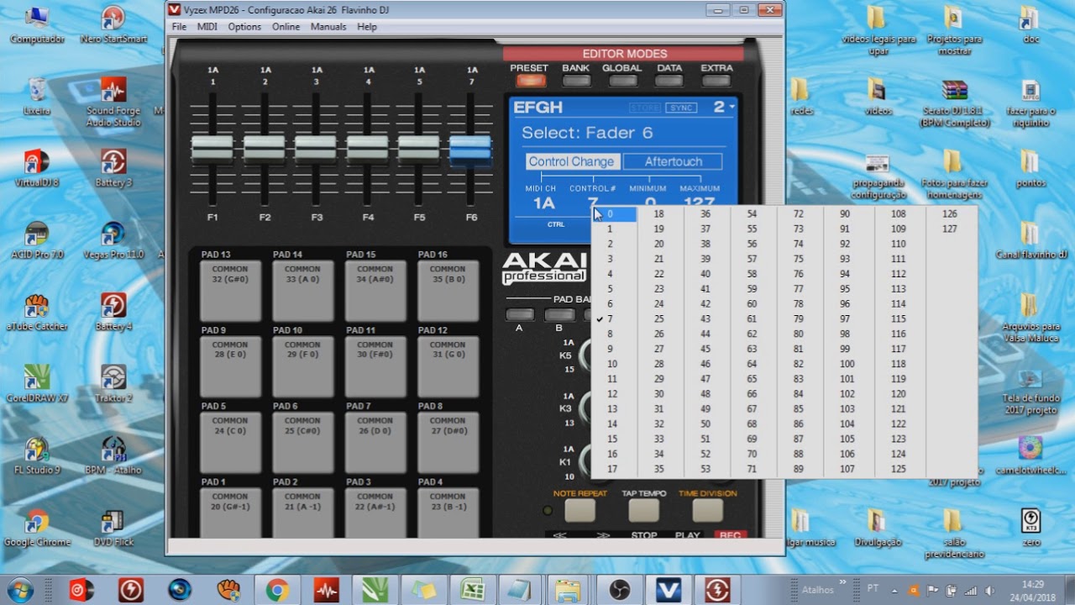Screen dimensions: 1075x605
Task: Open the ACID Pro 7.0 desktop icon
Action: (x=37, y=239)
